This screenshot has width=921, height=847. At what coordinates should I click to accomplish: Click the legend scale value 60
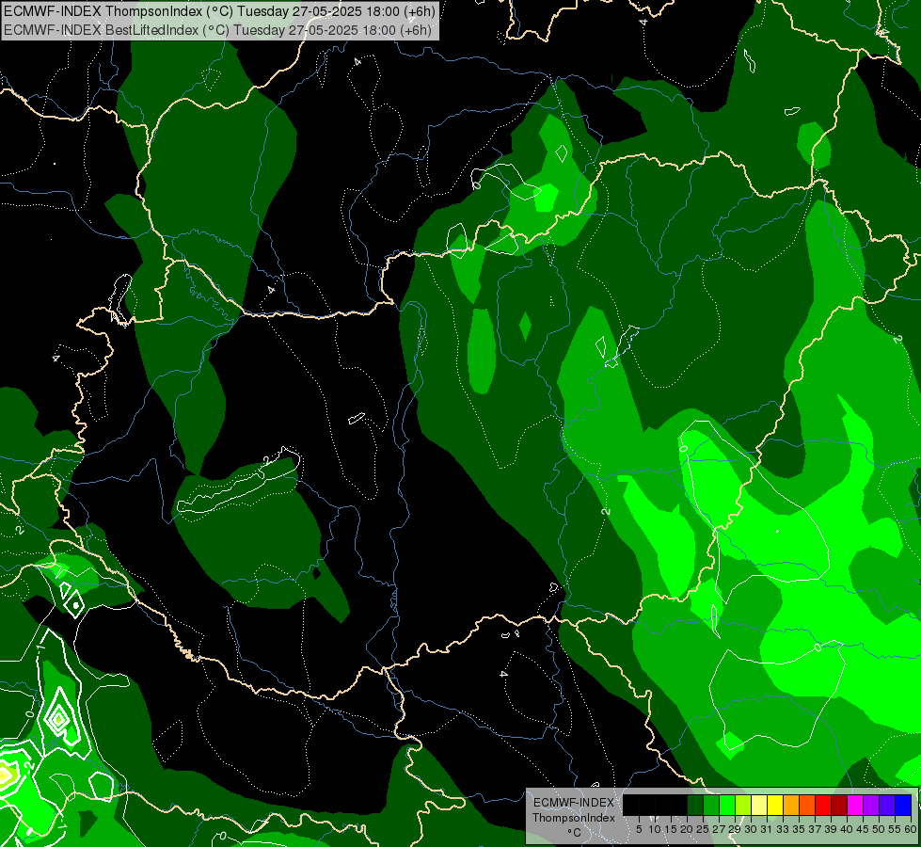(911, 829)
